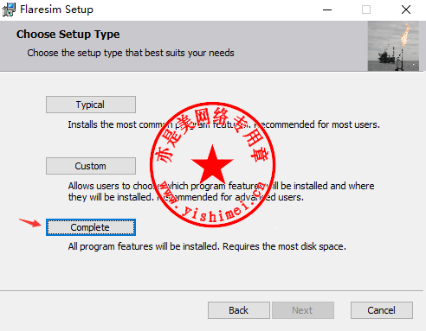Select the Custom setup button
The height and width of the screenshot is (331, 426).
click(x=91, y=166)
